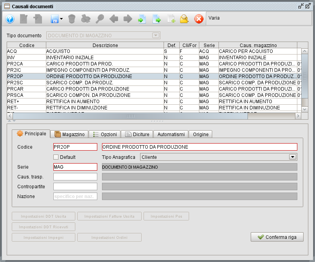Open the Help icon on the toolbar
Viewport: 315px width, 262px height.
[9, 19]
